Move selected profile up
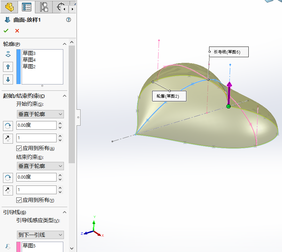Viewport: 282px width, 252px height. click(x=8, y=67)
